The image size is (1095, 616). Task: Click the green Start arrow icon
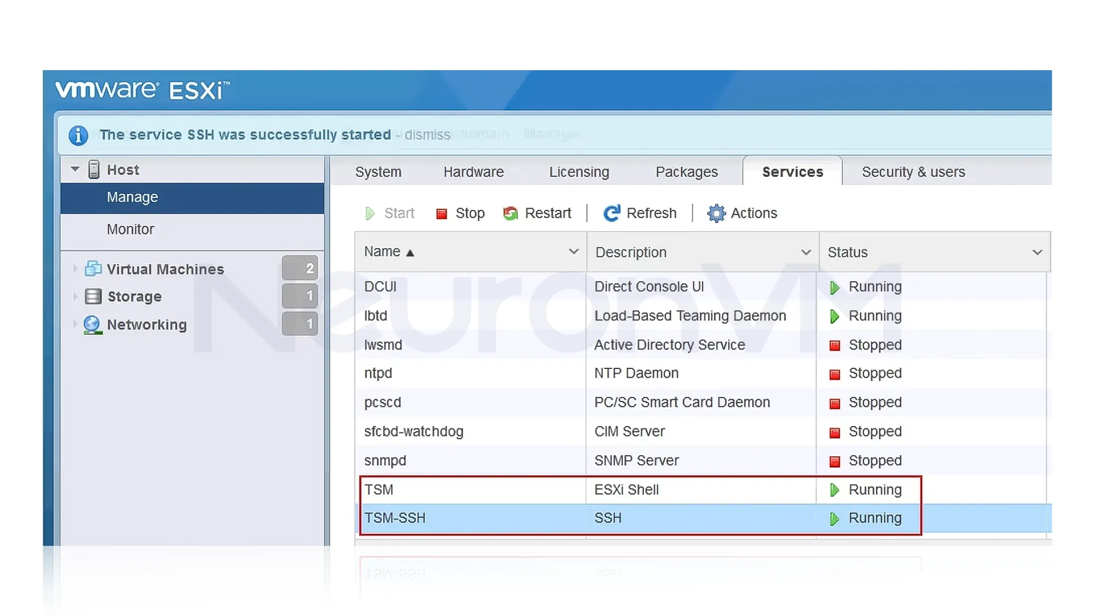click(370, 213)
